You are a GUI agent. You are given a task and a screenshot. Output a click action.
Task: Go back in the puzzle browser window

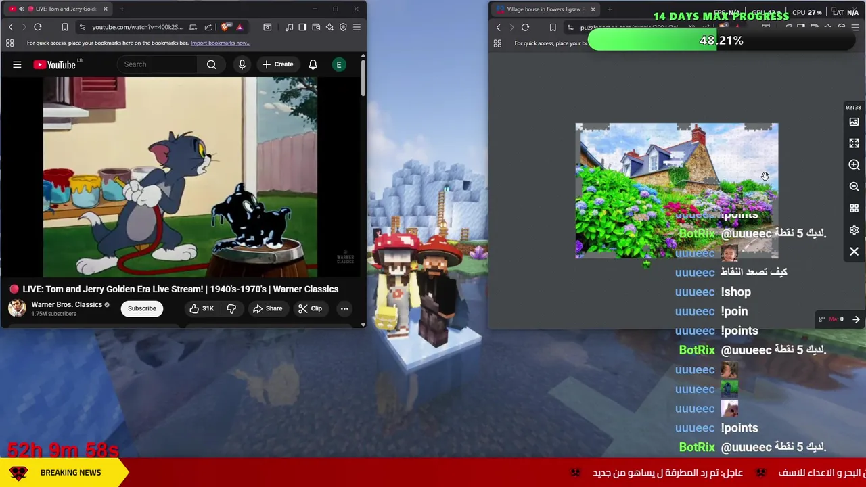point(499,28)
